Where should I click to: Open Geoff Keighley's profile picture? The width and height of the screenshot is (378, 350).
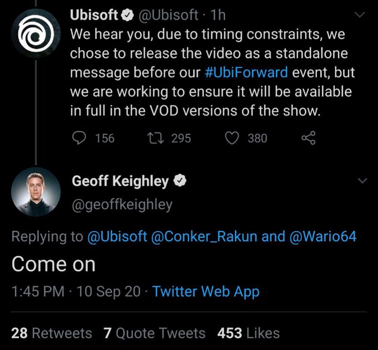coord(36,192)
